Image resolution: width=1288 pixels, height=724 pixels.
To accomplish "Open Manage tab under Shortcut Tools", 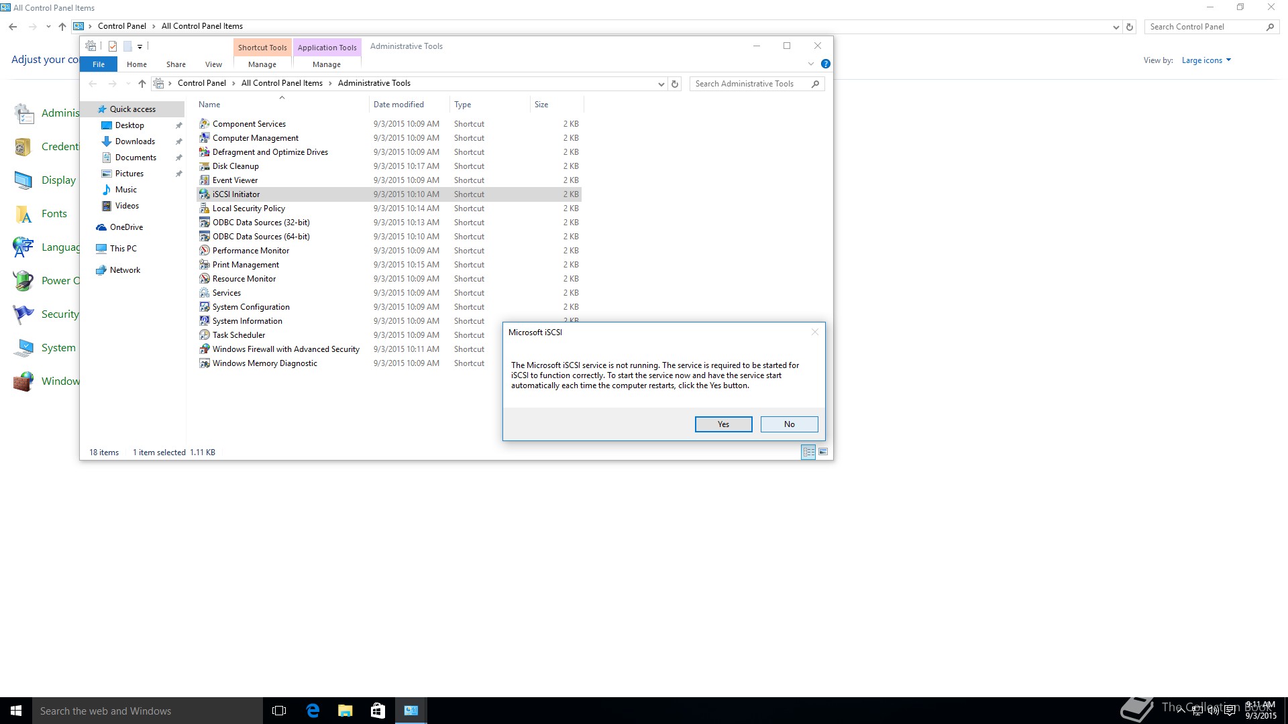I will tap(262, 64).
